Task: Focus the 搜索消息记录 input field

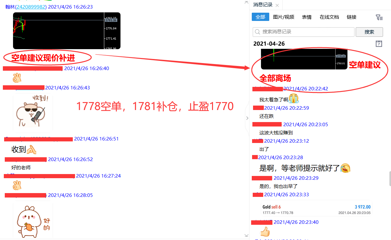Action: [x=304, y=32]
